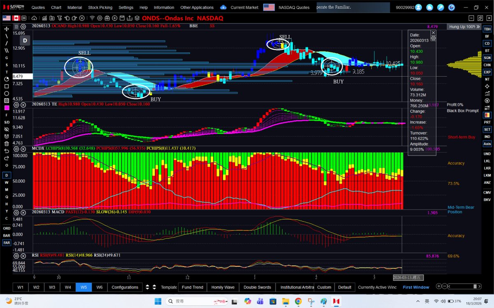Expand the Hung Up:100% chevron
The width and height of the screenshot is (494, 308).
click(478, 26)
